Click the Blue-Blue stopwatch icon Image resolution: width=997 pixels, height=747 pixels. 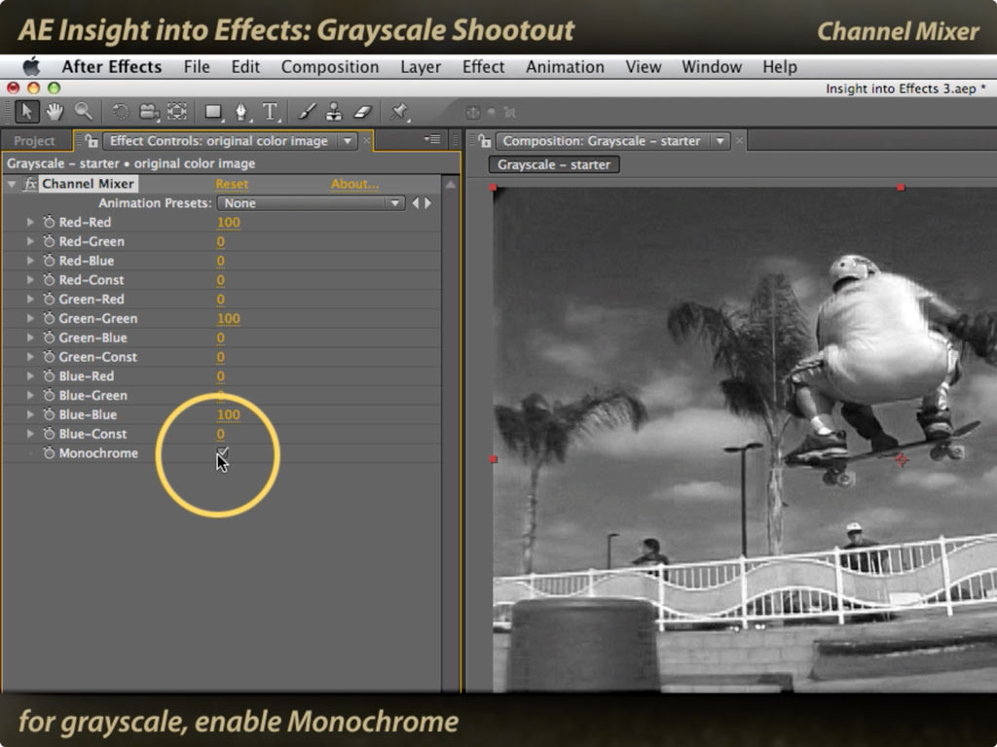coord(49,414)
